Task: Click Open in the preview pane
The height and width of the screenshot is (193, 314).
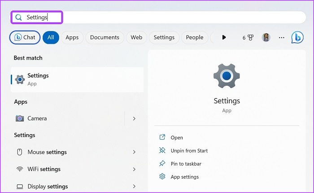Action: (177, 138)
